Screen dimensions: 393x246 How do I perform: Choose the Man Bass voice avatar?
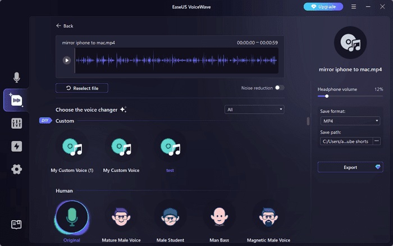coord(220,216)
